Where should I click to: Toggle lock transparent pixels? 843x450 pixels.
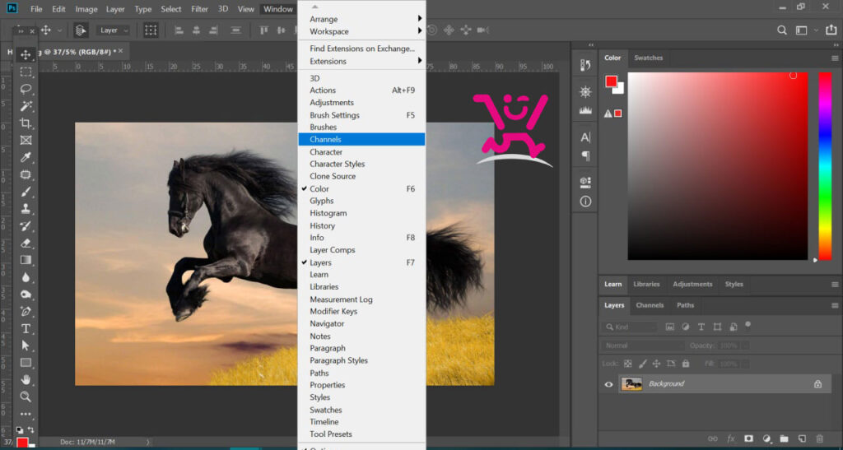tap(627, 364)
